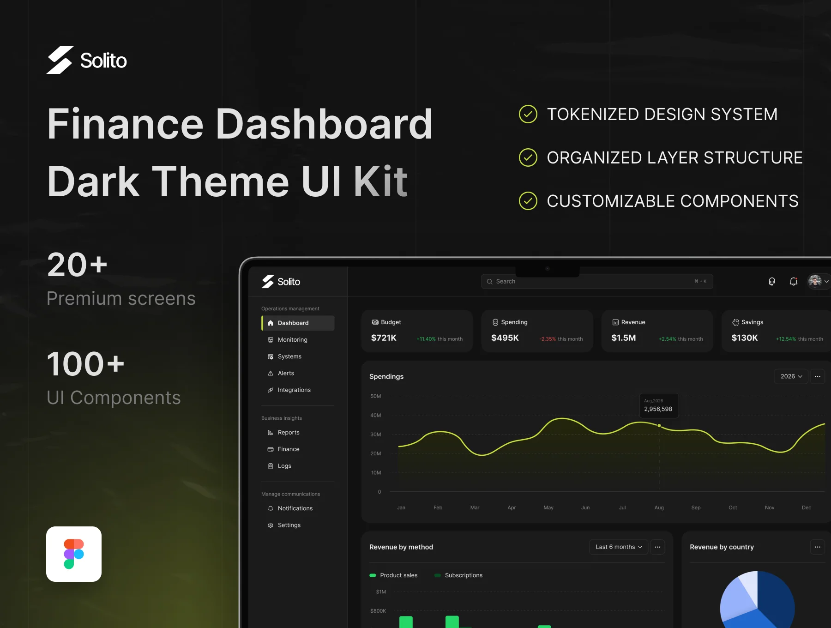Open the Spending $495K card

[537, 331]
